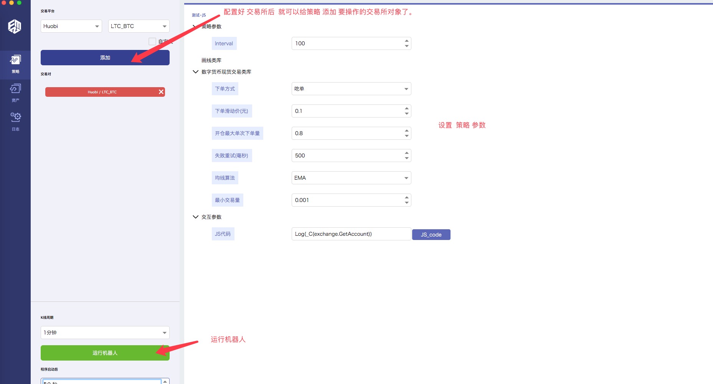Open the 策略 strategy sidebar section

coord(15,65)
